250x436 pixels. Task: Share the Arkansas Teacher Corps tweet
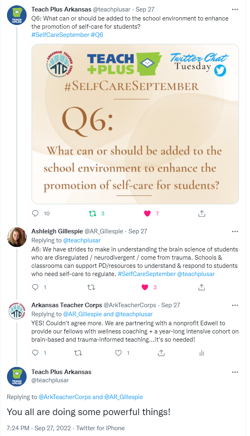pyautogui.click(x=161, y=353)
